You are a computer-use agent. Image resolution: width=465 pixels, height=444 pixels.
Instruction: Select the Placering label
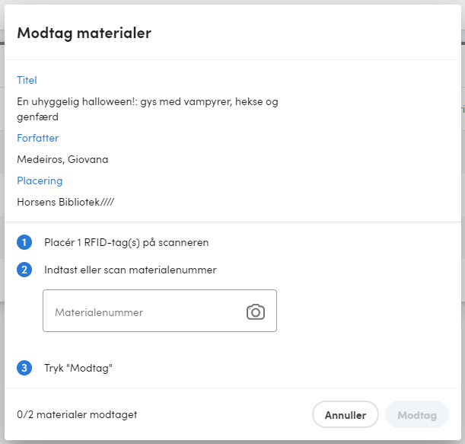(40, 180)
